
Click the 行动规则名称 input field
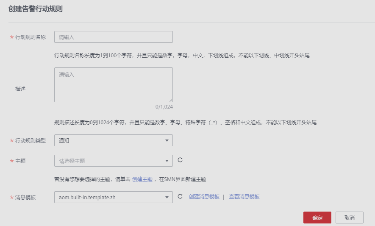tap(114, 37)
